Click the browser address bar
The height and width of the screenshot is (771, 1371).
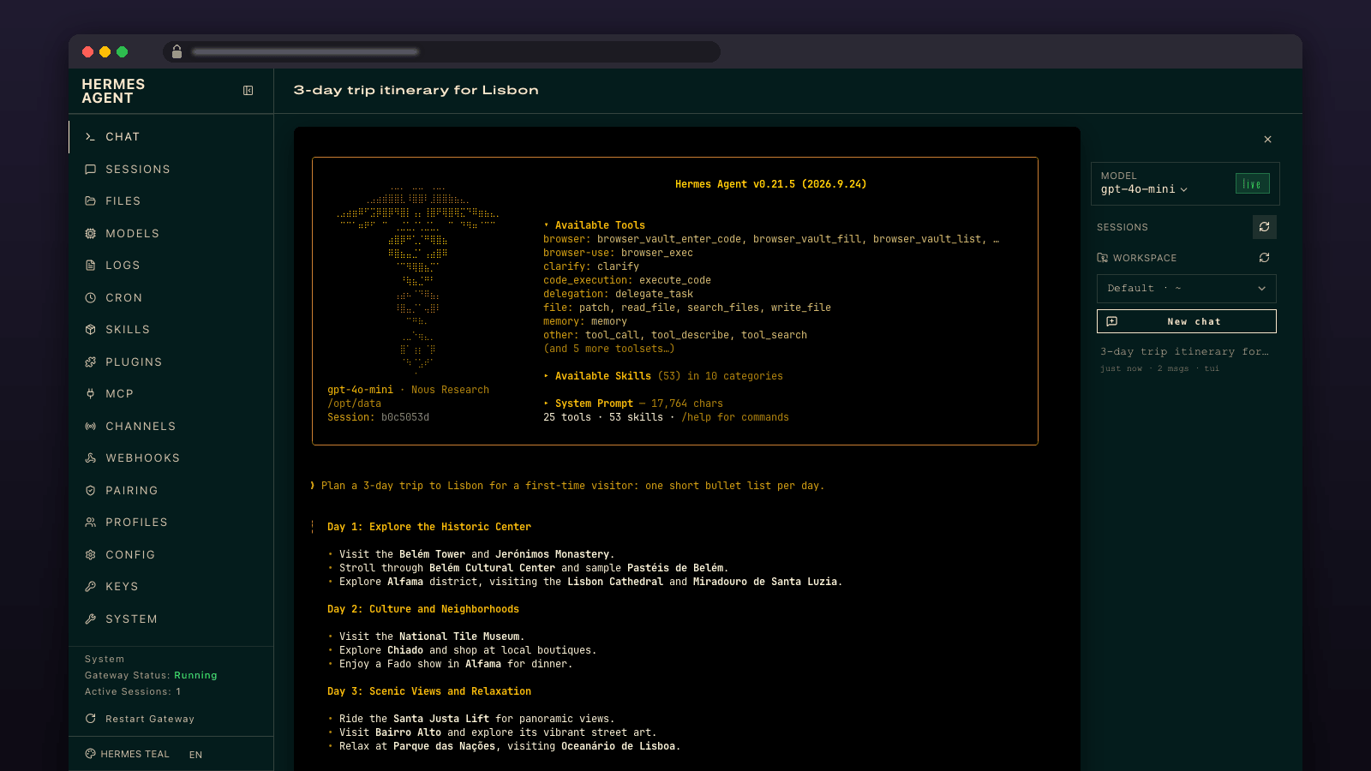[441, 52]
